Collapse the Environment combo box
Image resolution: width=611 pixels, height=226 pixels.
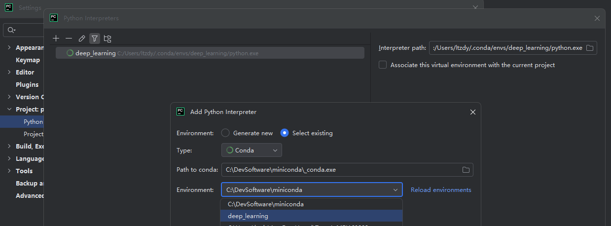point(395,190)
